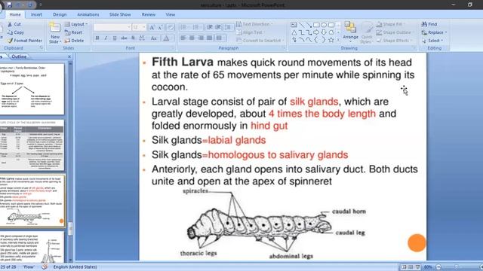Click the bulleted list icon
The width and height of the screenshot is (483, 271).
click(183, 27)
